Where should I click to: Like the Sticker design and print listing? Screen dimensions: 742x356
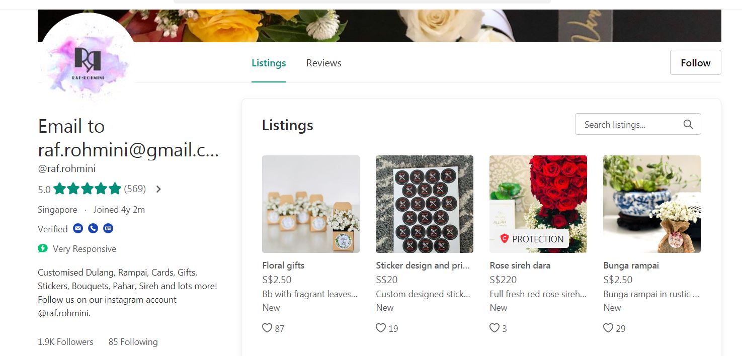point(381,328)
